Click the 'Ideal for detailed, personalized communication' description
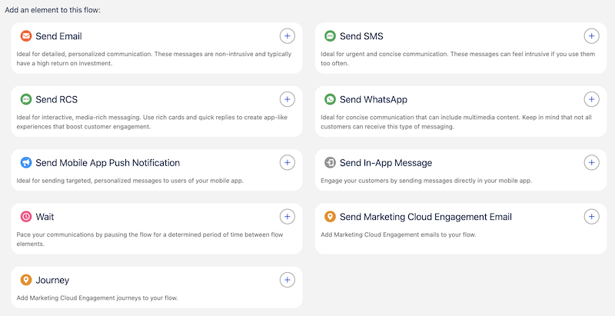The width and height of the screenshot is (615, 316). 154,58
